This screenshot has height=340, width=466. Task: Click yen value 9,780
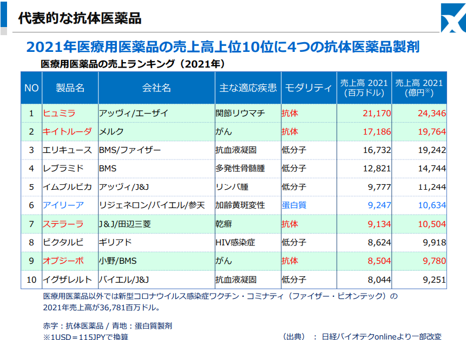[x=434, y=261]
